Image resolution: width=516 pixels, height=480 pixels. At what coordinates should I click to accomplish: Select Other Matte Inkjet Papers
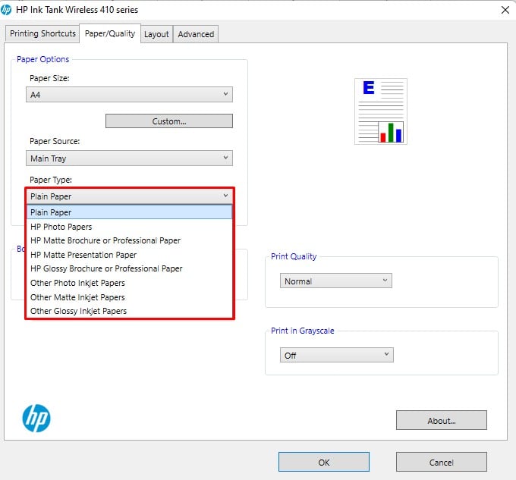(x=129, y=297)
